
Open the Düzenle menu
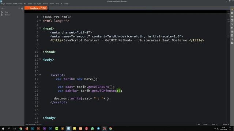pos(9,4)
